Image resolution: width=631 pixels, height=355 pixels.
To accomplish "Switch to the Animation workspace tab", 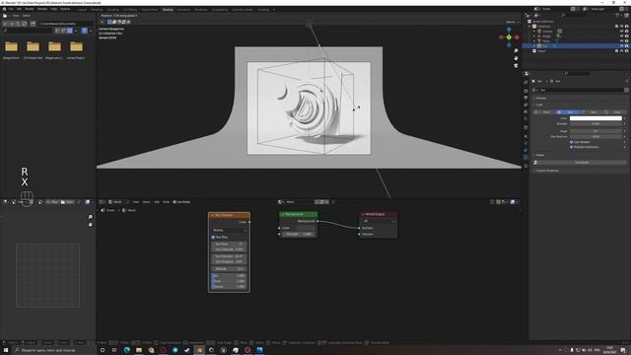I will 183,9.
